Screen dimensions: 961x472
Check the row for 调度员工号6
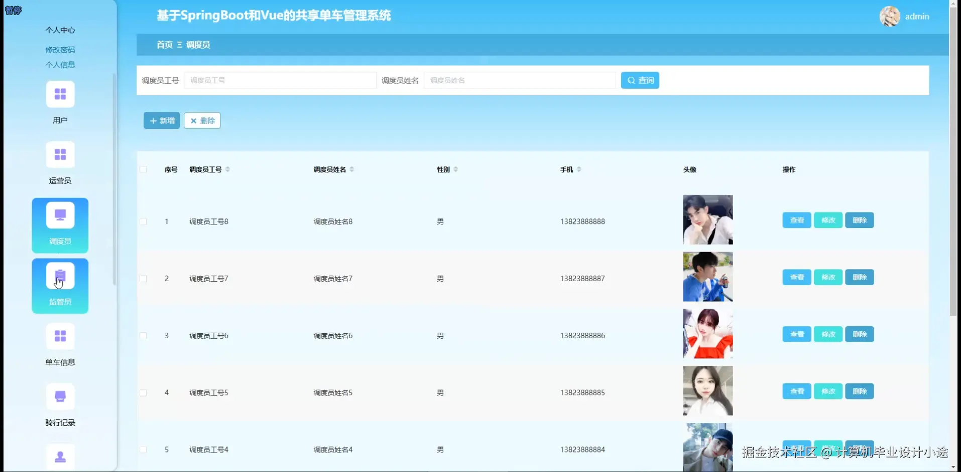tap(143, 336)
